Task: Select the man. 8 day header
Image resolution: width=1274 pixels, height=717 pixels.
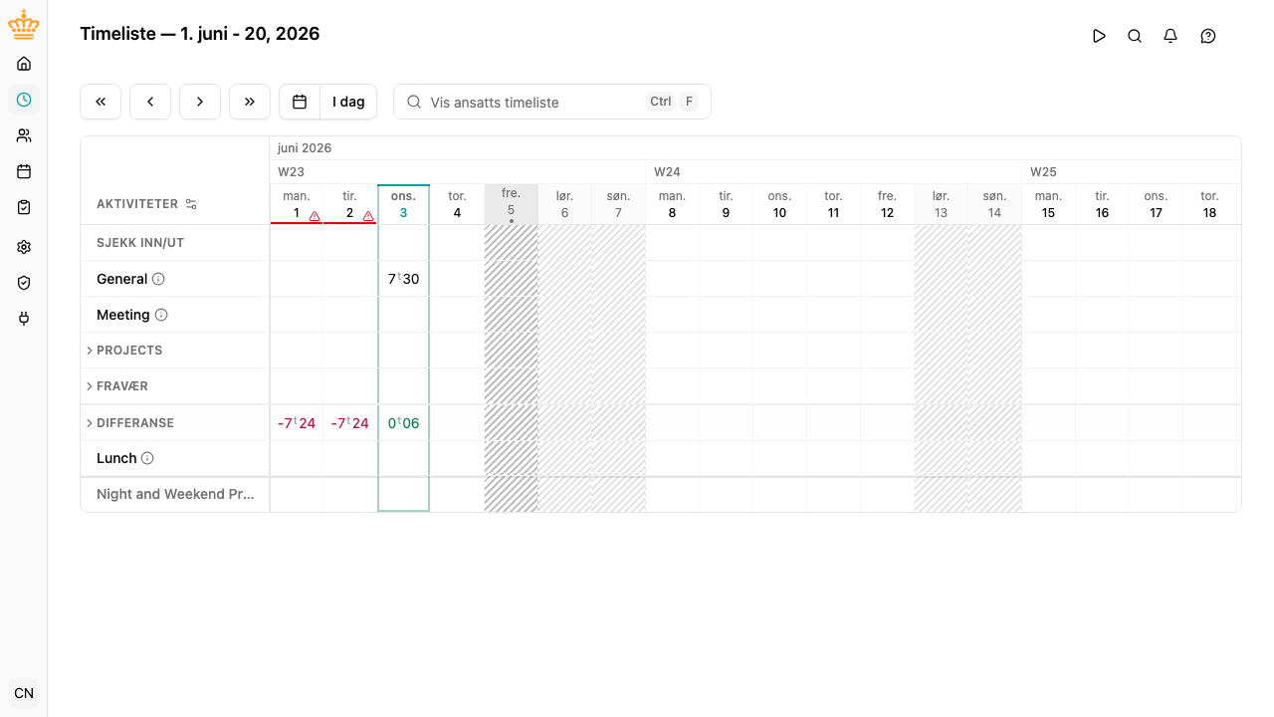Action: coord(672,204)
